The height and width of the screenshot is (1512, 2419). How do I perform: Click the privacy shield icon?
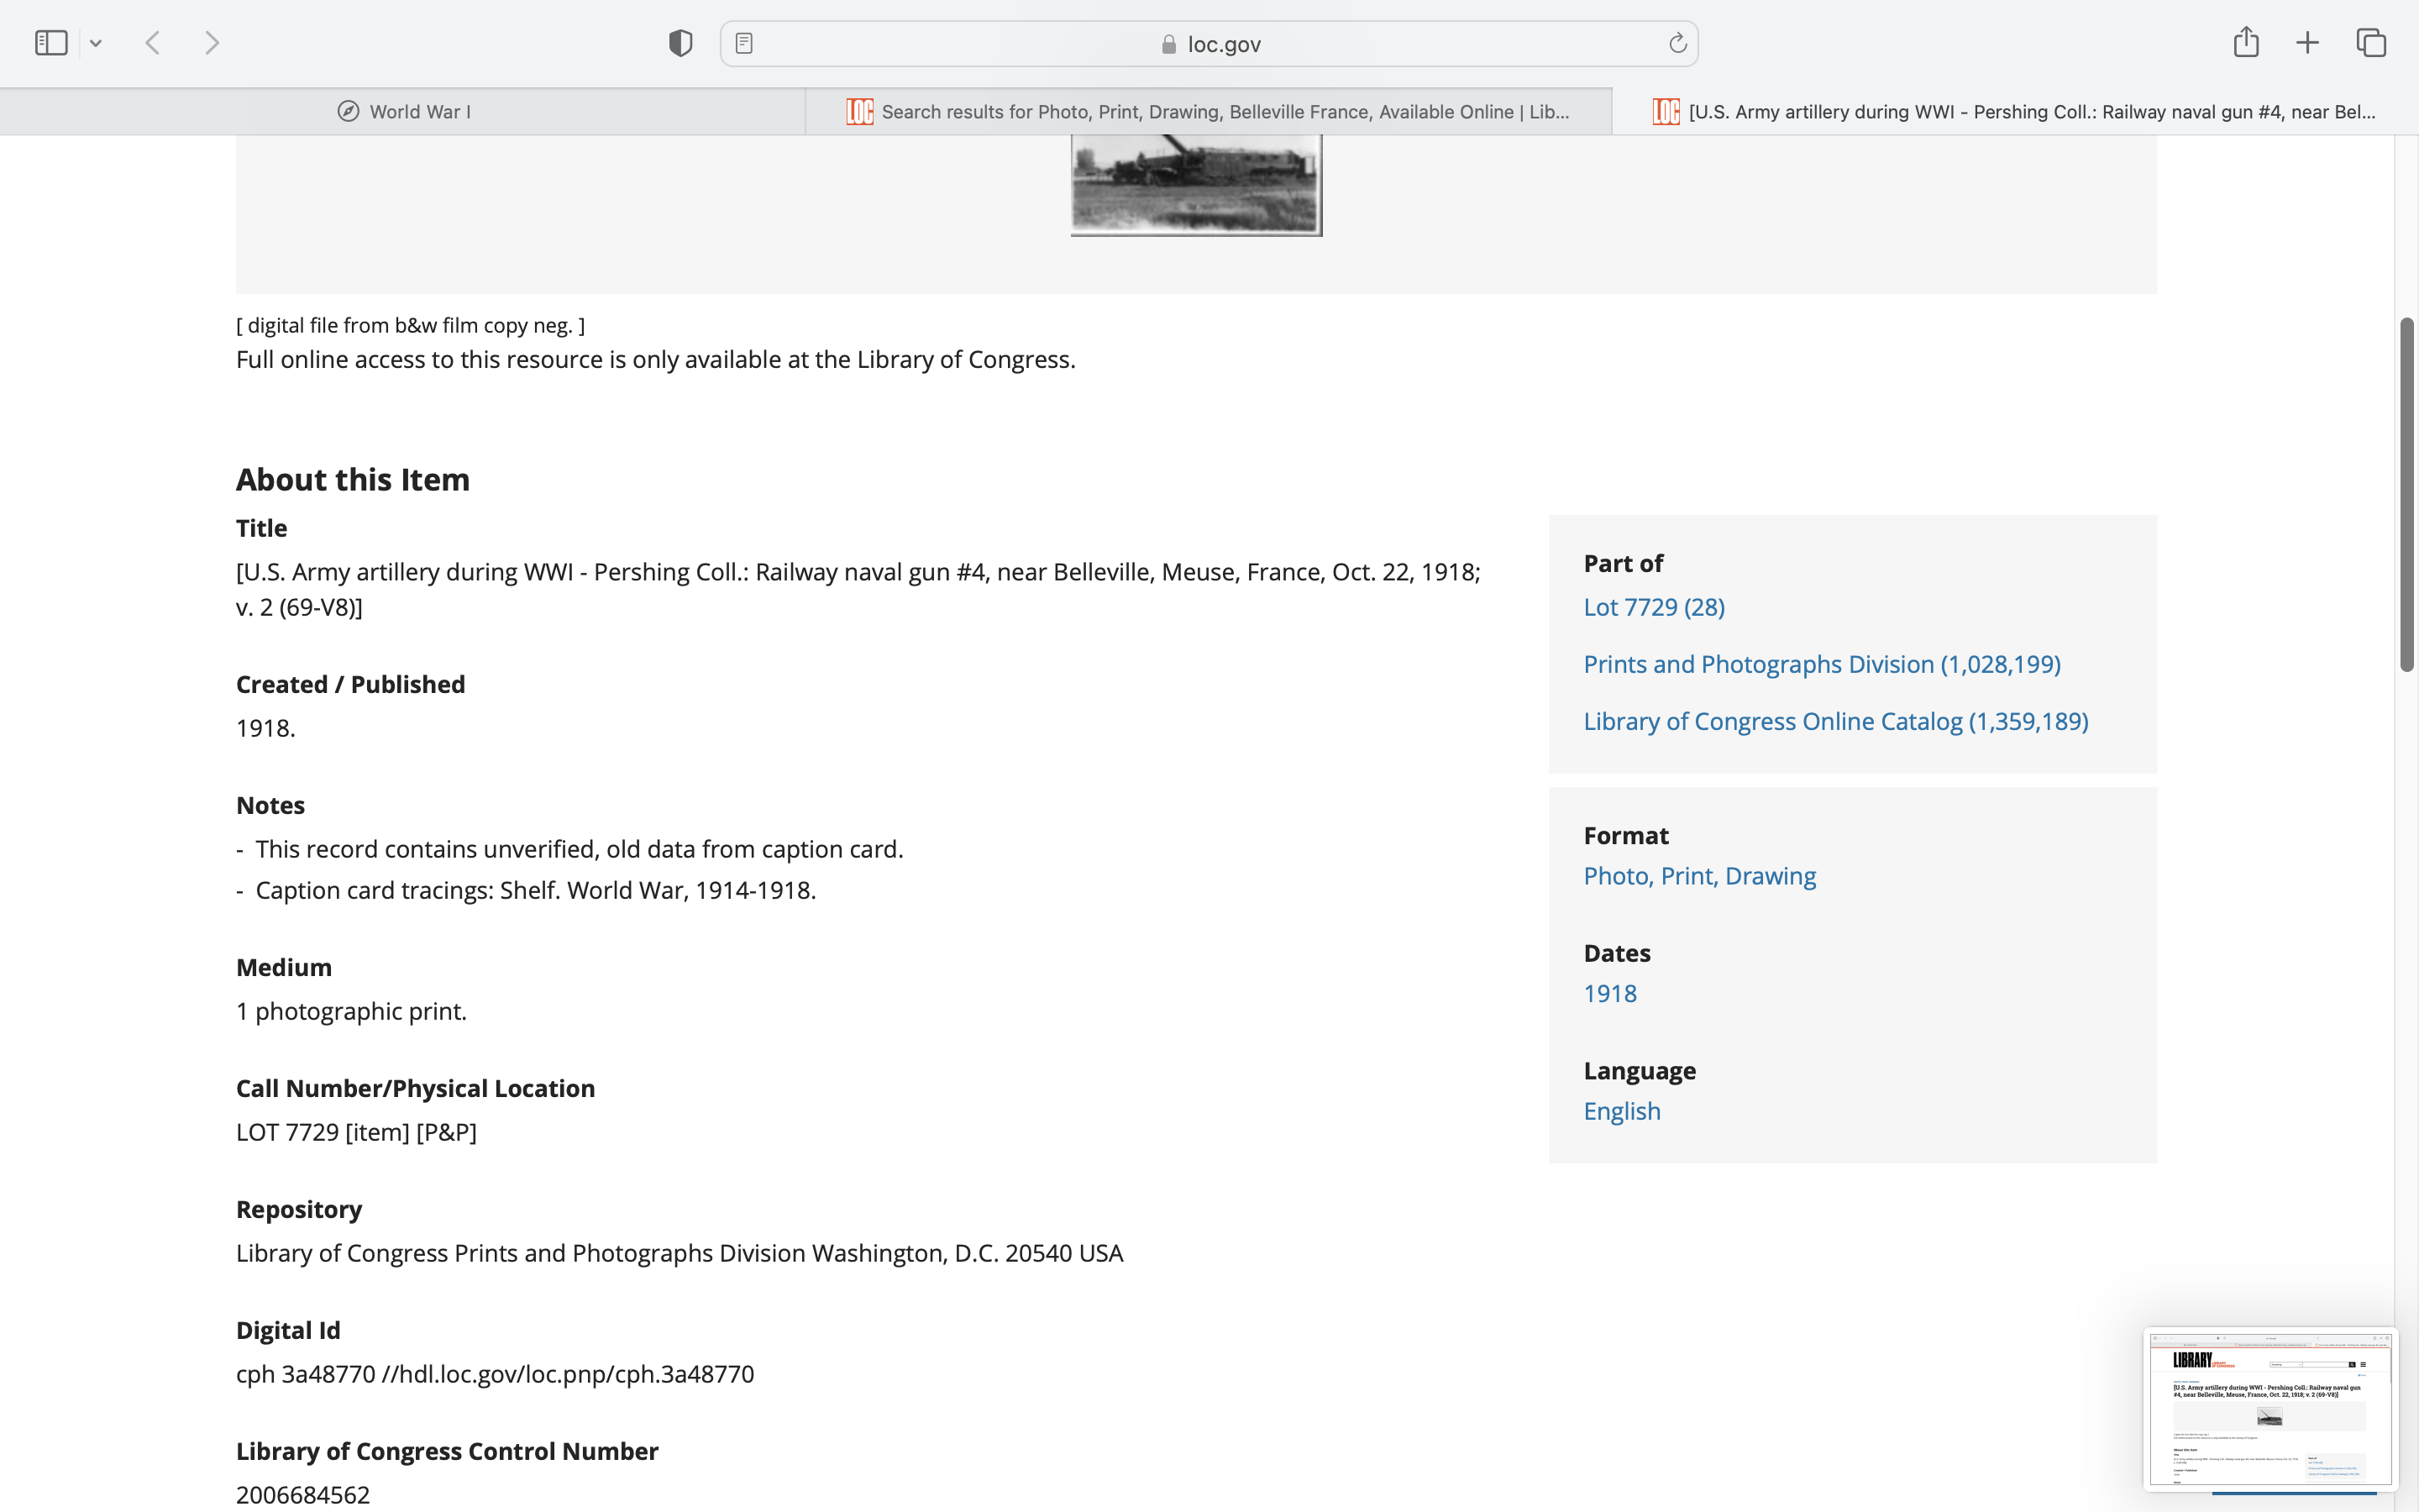pyautogui.click(x=680, y=43)
